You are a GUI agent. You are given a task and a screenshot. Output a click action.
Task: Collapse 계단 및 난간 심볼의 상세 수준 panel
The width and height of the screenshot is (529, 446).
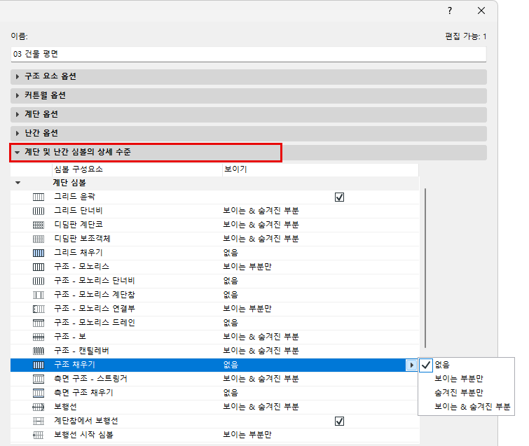coord(249,153)
